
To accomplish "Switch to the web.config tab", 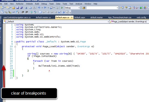I will point(141,18).
